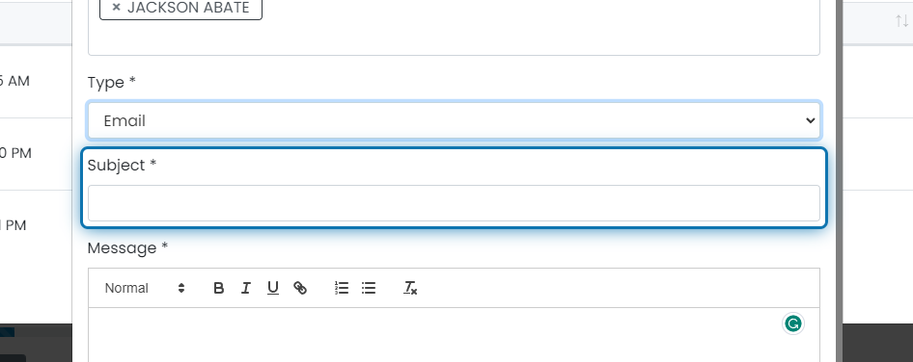Toggle bold formatting in message toolbar
This screenshot has height=362, width=913.
[218, 288]
